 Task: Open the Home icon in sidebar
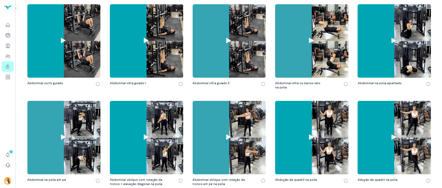click(8, 25)
